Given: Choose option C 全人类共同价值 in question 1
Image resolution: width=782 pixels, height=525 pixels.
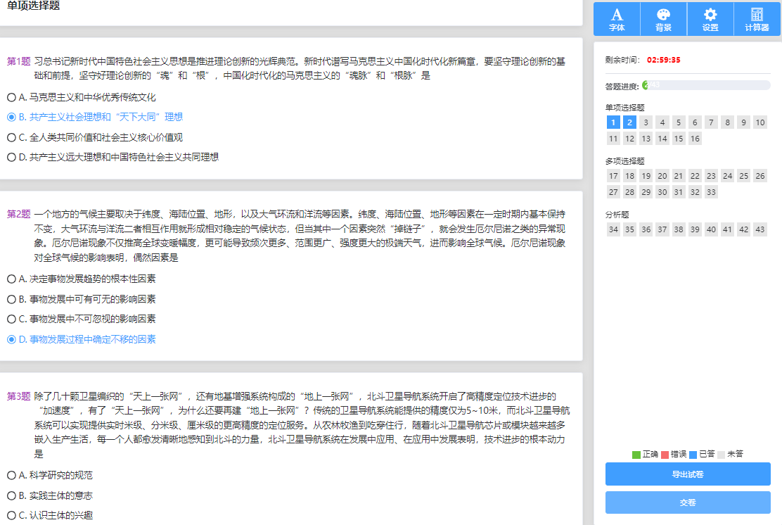Looking at the screenshot, I should click(11, 137).
